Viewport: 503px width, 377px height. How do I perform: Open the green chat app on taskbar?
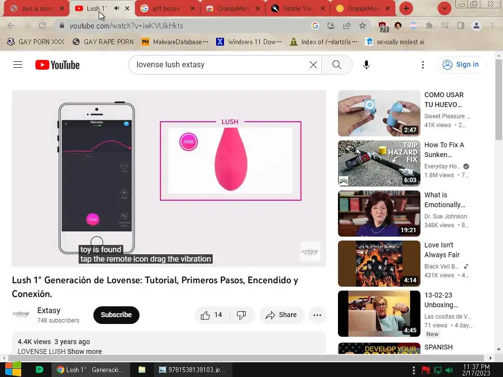(39, 370)
